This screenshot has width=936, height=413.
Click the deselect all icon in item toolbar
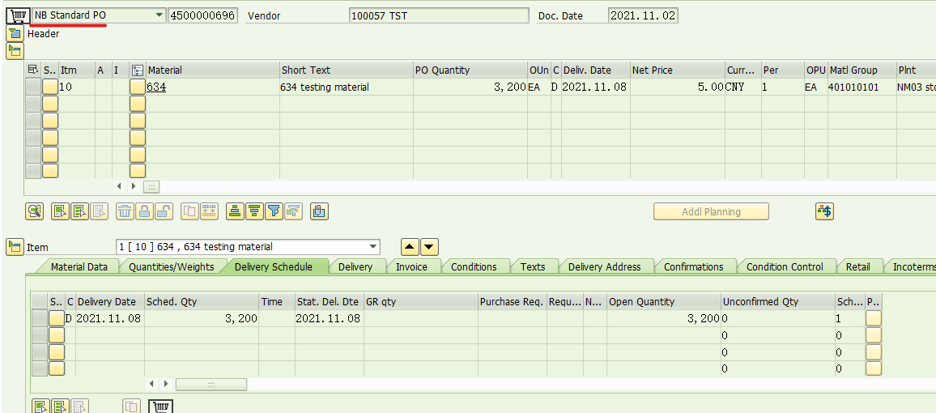[x=99, y=211]
